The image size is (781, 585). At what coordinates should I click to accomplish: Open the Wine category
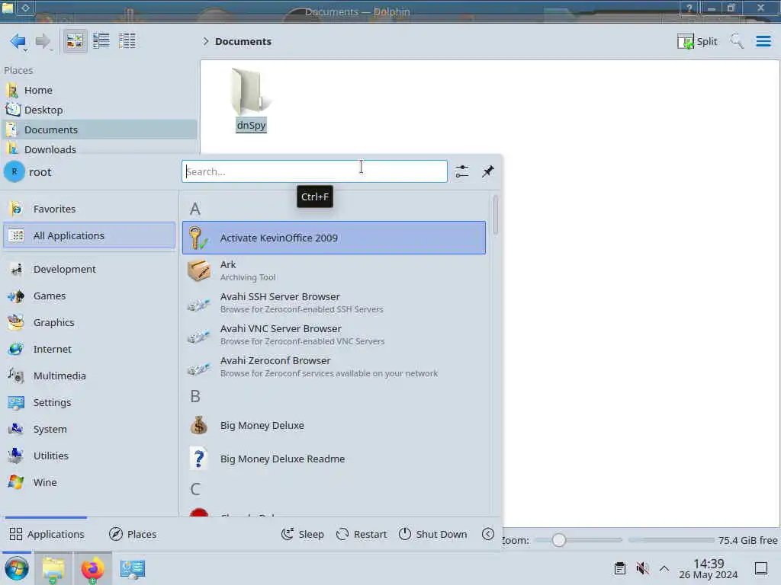[x=89, y=482]
